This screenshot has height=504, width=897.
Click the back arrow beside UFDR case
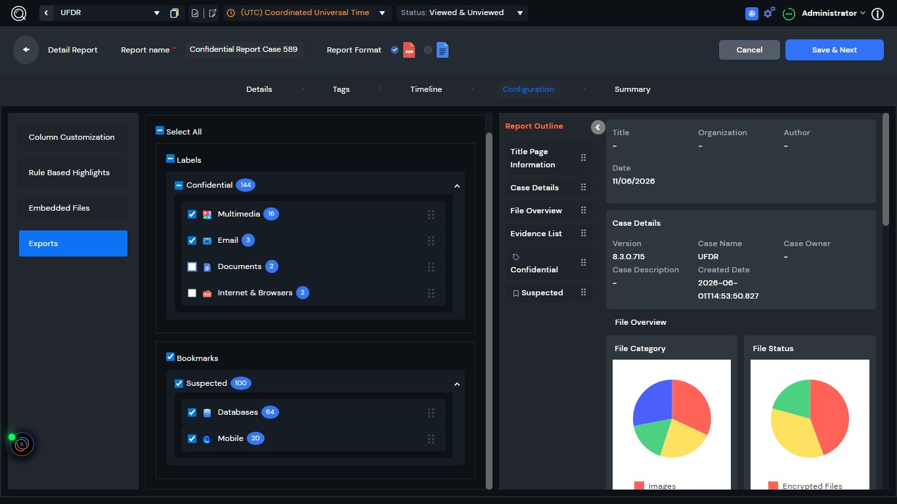pyautogui.click(x=47, y=13)
